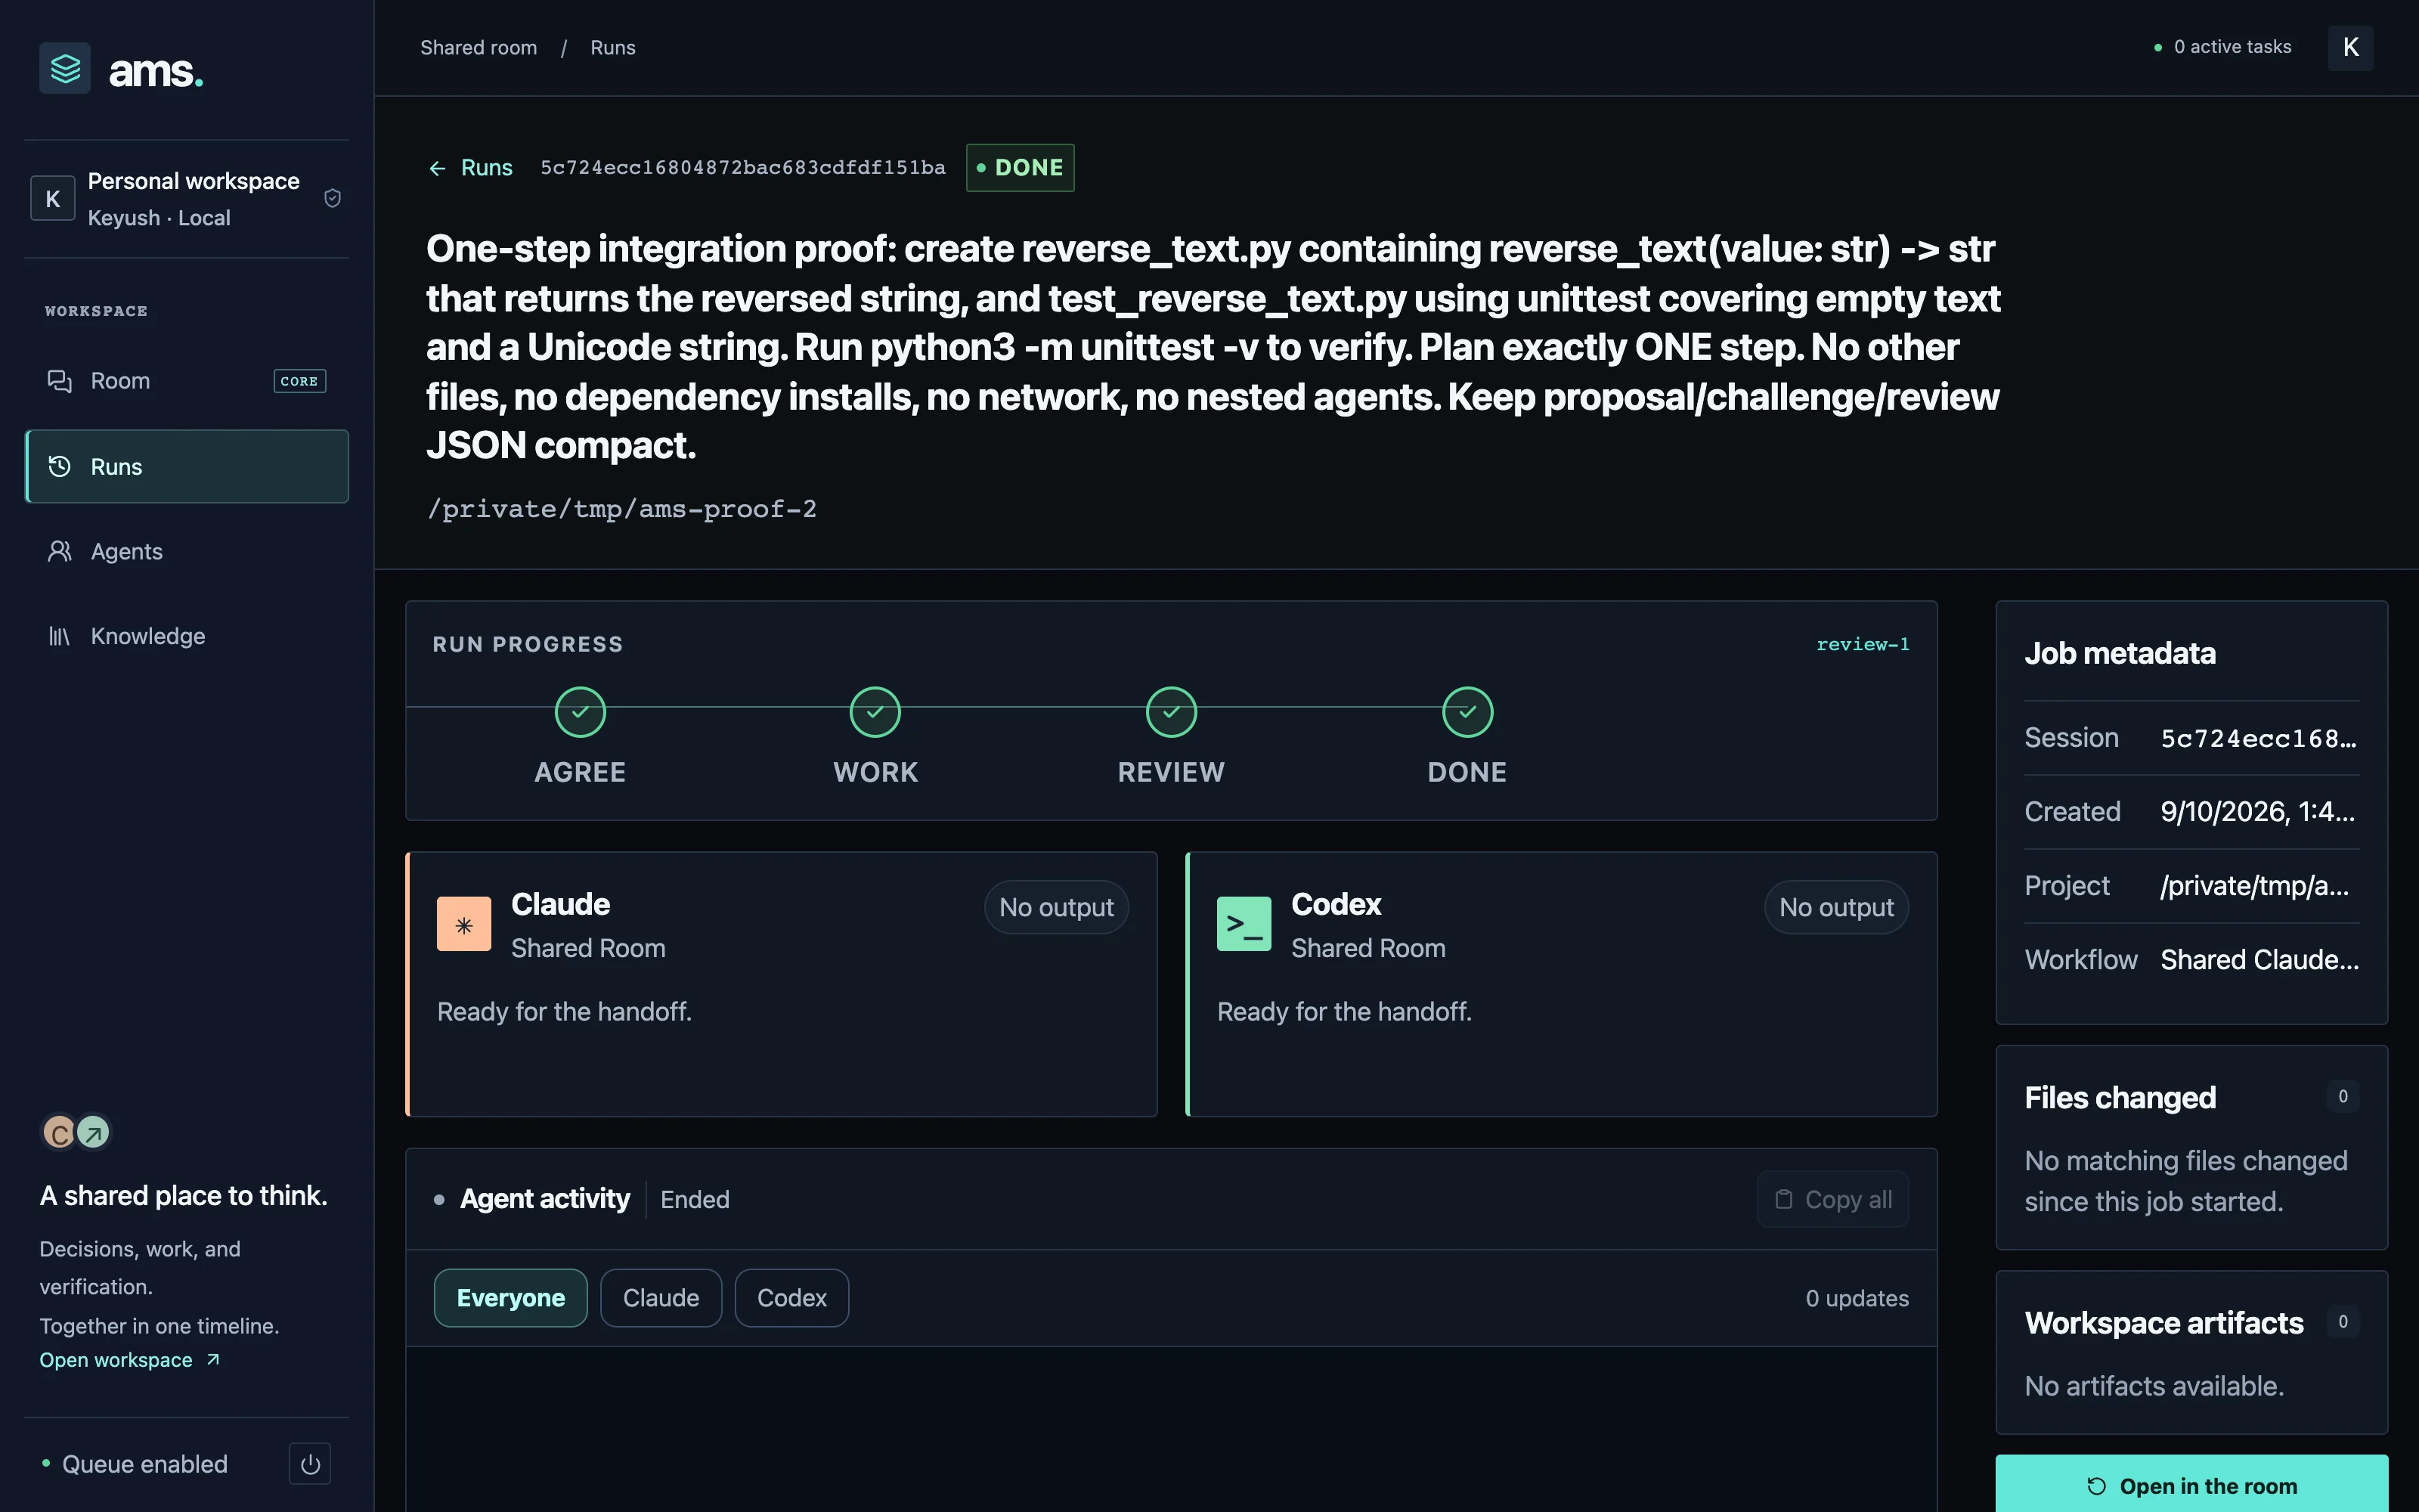Click the C avatar above shared place text
The image size is (2419, 1512).
point(58,1133)
